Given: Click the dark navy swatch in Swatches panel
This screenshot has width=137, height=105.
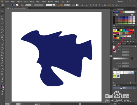Looking at the screenshot, I should click(132, 31).
